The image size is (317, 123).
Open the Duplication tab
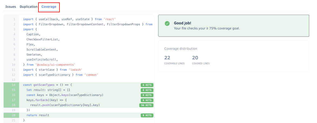click(29, 7)
